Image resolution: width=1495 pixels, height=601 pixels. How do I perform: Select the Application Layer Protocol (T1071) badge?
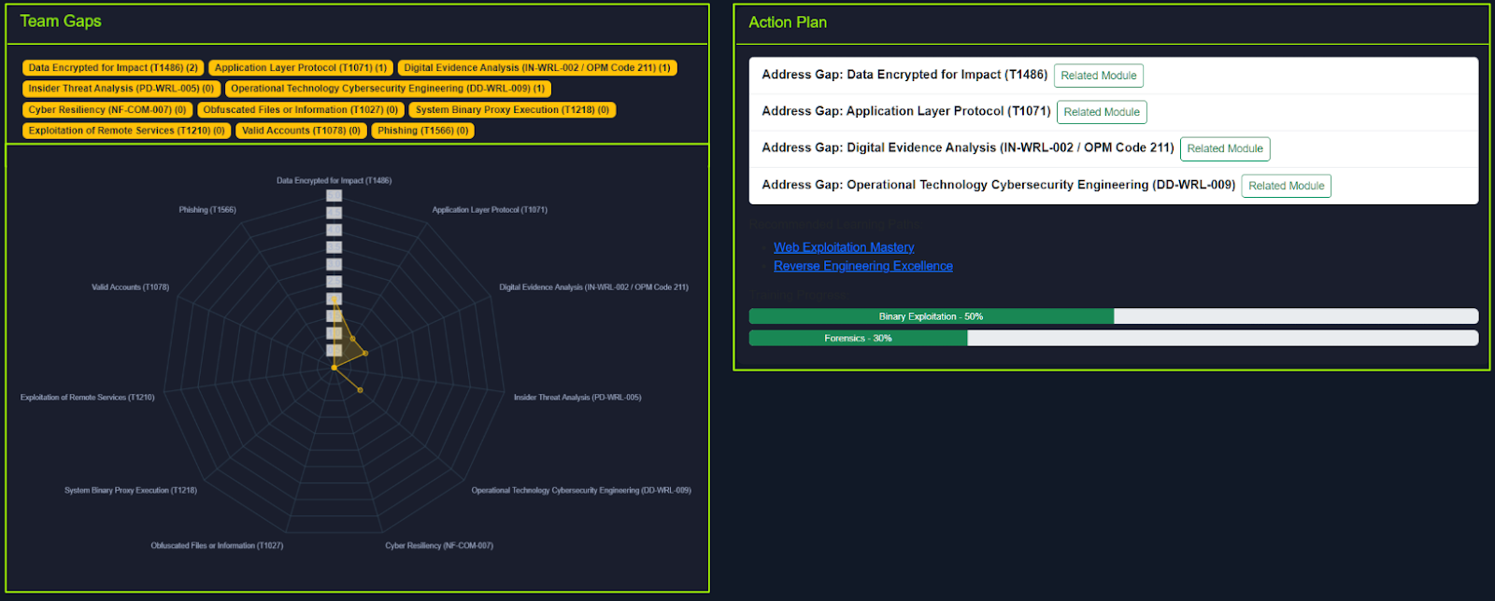click(300, 68)
